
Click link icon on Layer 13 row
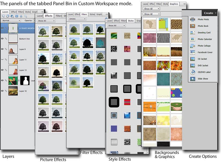click(6, 70)
